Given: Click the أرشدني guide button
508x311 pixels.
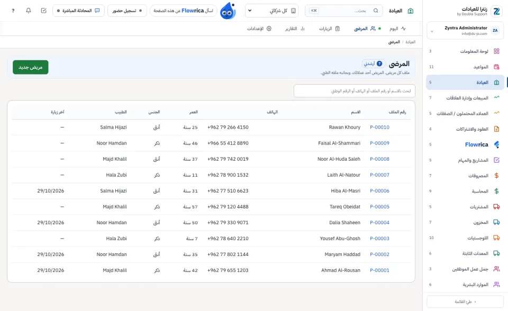Looking at the screenshot, I should (x=373, y=63).
